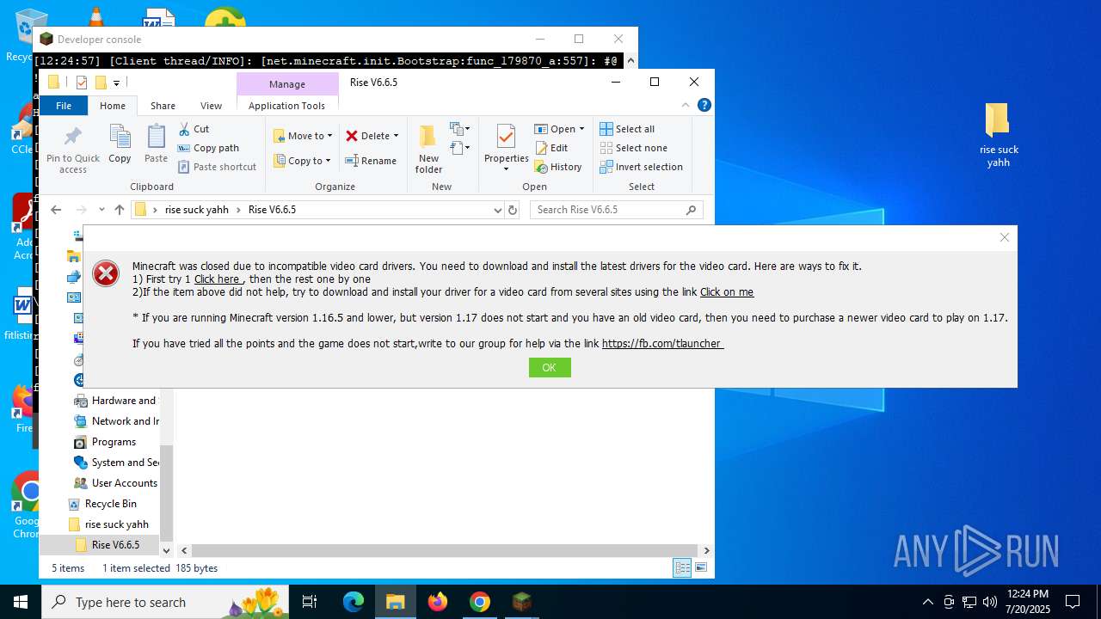Image resolution: width=1101 pixels, height=619 pixels.
Task: Open Firefox from the taskbar
Action: pyautogui.click(x=438, y=602)
